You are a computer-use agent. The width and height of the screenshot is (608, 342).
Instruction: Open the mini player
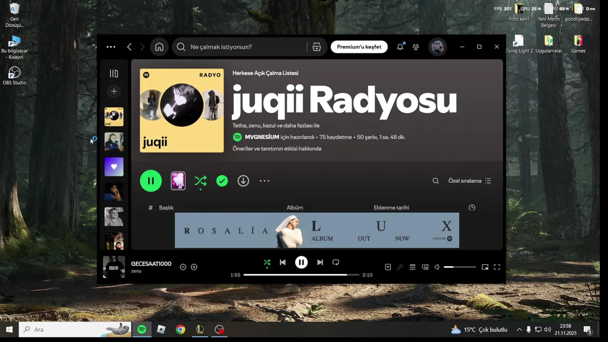[485, 267]
